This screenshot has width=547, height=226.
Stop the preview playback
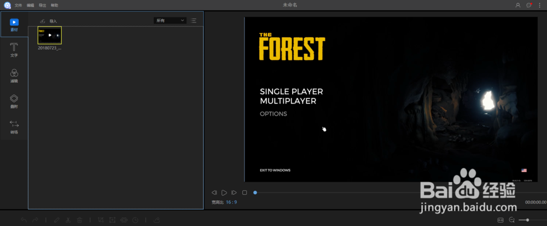point(245,193)
